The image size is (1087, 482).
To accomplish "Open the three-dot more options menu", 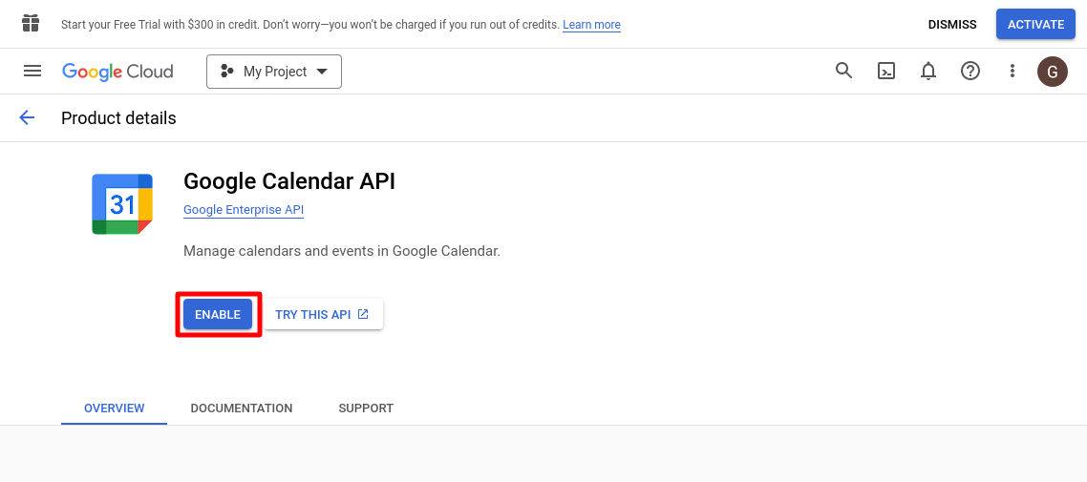I will (1012, 71).
